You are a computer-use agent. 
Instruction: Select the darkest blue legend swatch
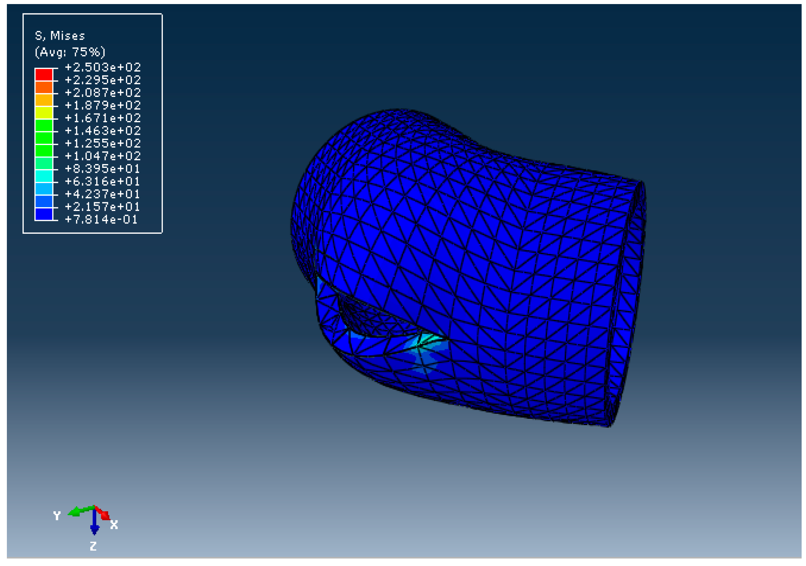(x=44, y=214)
